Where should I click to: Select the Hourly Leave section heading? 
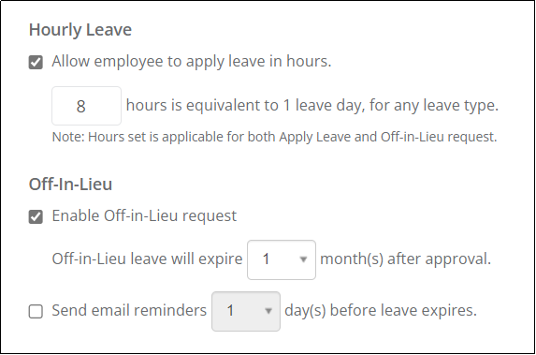click(80, 30)
